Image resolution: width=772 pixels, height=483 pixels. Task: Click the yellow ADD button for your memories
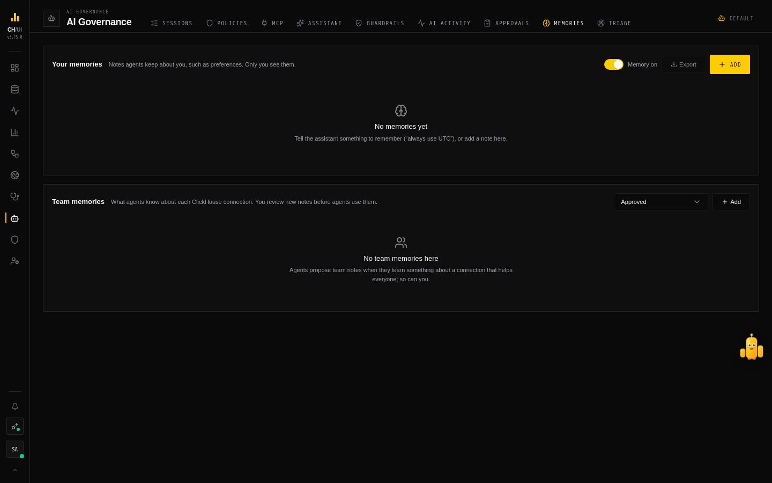coord(730,64)
